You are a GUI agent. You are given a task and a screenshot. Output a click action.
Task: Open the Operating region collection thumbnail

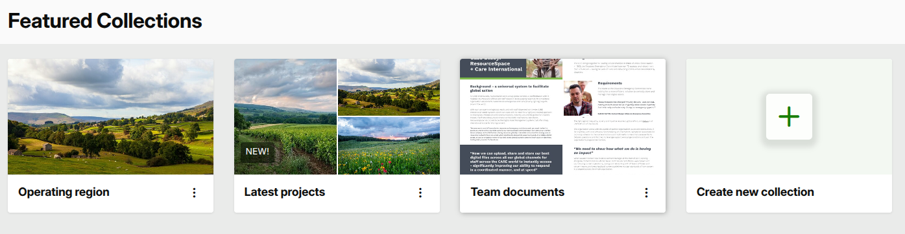click(110, 116)
